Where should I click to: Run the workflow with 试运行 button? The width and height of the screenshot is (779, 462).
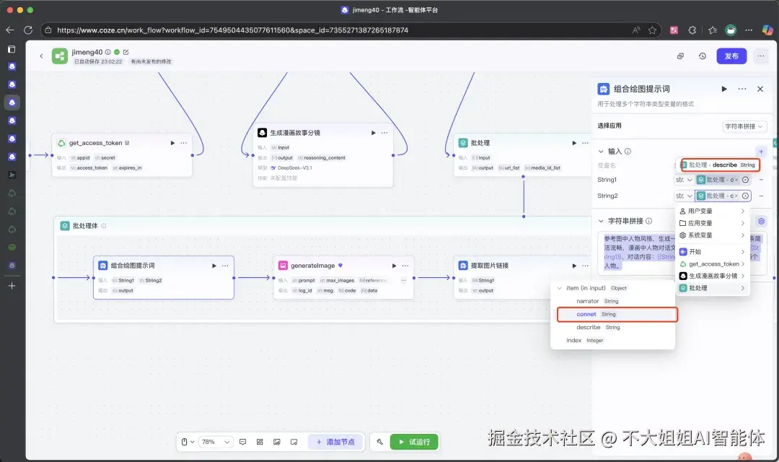pos(414,442)
